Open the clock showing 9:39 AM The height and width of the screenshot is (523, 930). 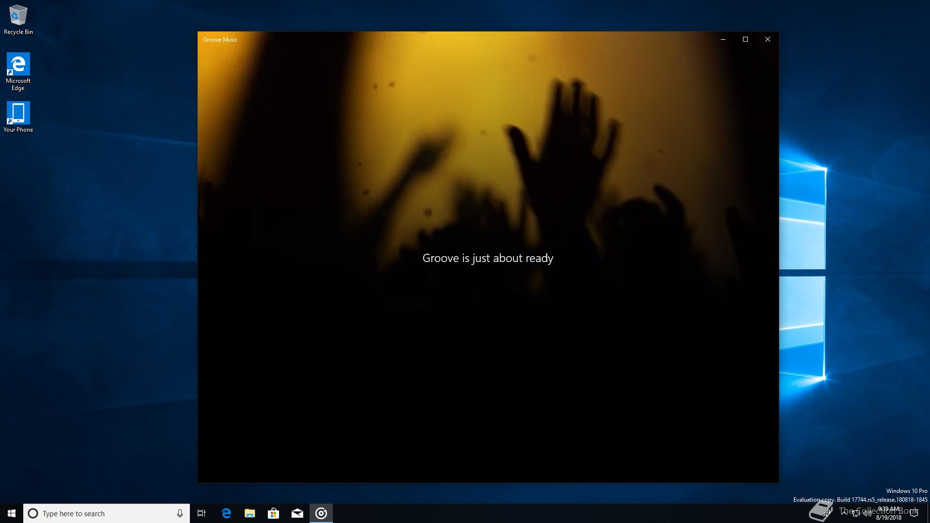pos(889,513)
